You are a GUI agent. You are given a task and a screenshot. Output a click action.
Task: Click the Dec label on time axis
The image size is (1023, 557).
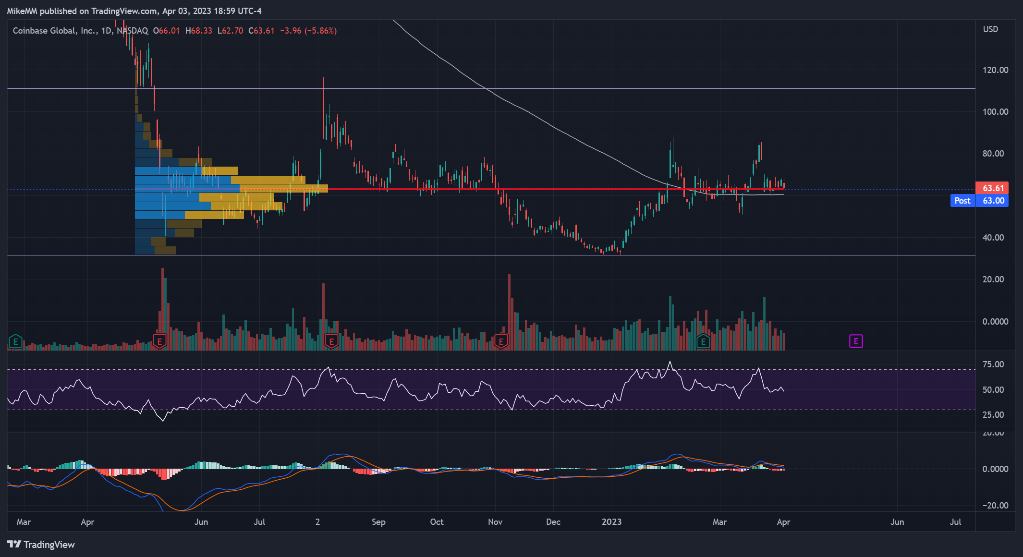point(553,522)
